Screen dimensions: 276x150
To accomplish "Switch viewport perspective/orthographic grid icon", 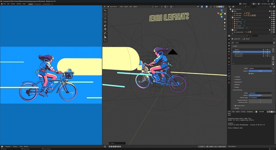I will point(225,29).
